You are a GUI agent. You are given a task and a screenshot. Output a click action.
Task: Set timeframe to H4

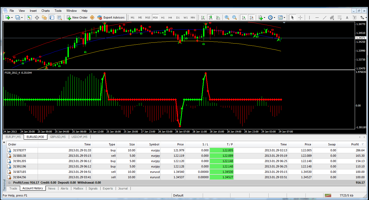tap(170, 17)
